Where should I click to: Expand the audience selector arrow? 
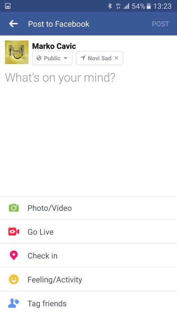[x=66, y=58]
